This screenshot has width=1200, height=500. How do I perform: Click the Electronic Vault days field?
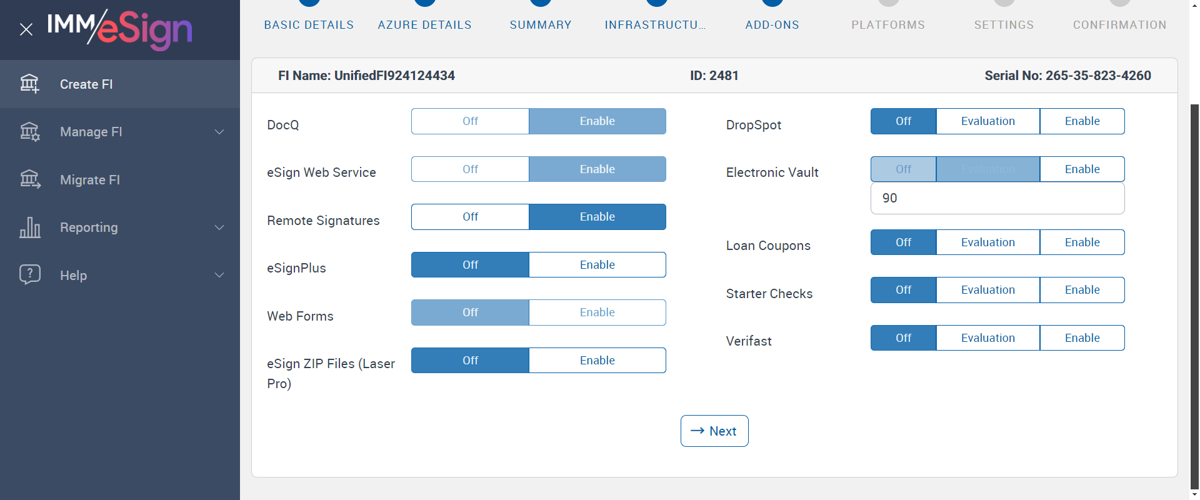pyautogui.click(x=997, y=198)
